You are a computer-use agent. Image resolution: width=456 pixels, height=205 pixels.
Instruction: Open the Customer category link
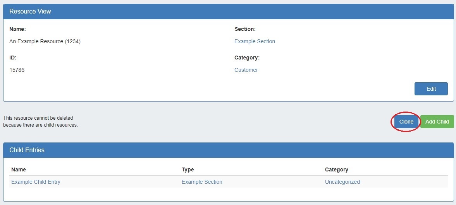pyautogui.click(x=246, y=70)
